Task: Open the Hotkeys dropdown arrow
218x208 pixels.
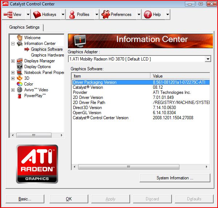Action: pos(63,14)
